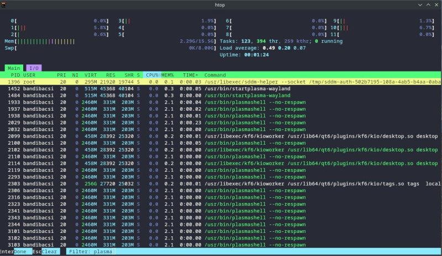The image size is (442, 256).
Task: Click the CPU 9 meter showing 1.3%
Action: click(384, 21)
